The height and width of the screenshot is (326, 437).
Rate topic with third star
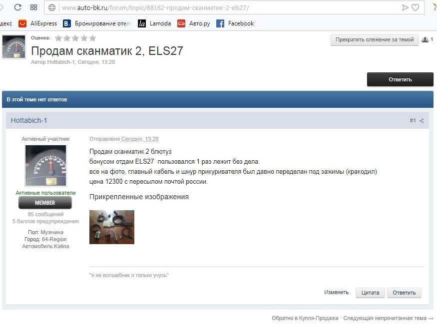(x=75, y=38)
